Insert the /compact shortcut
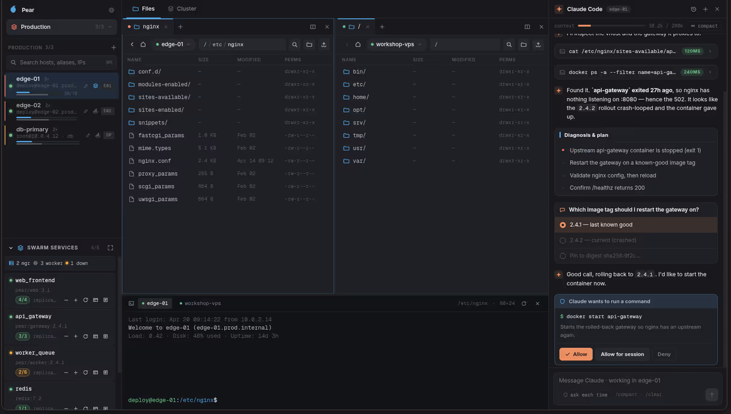 click(626, 395)
